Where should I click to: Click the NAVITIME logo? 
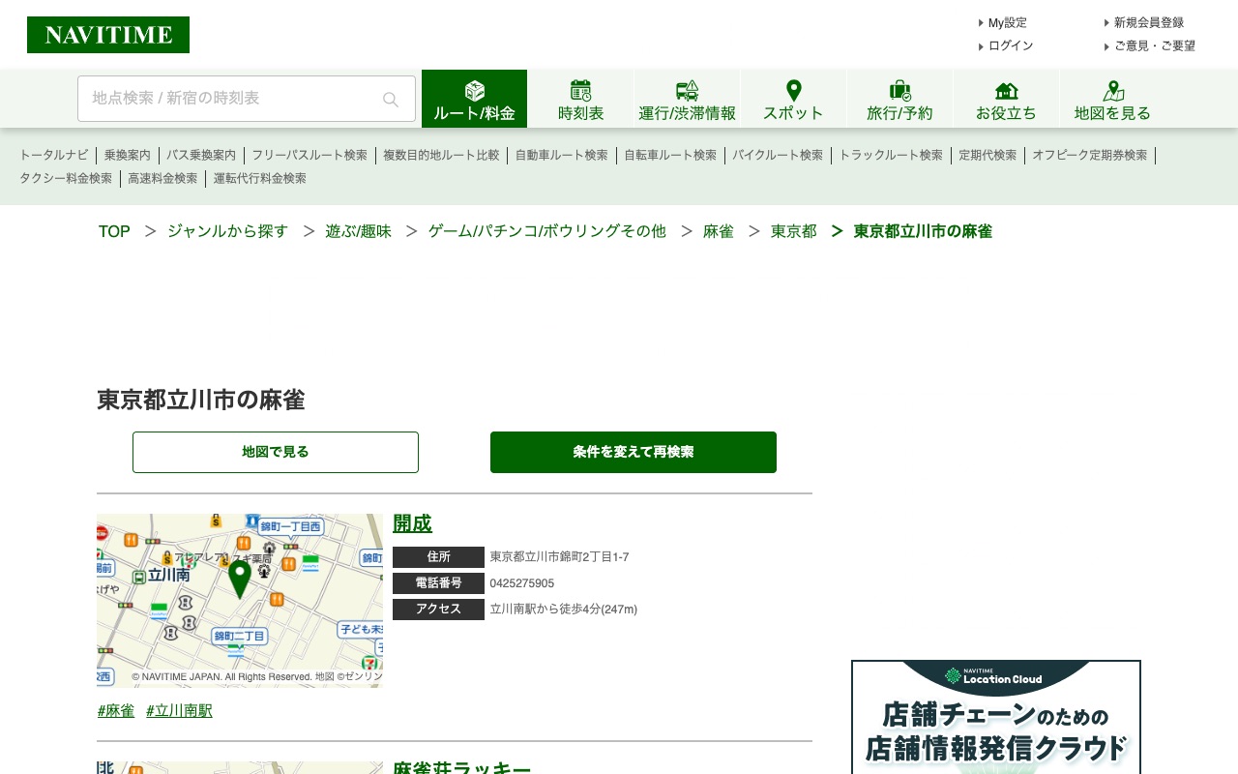(x=107, y=34)
